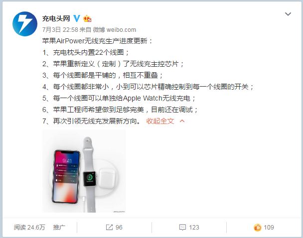Toggle the thumbs-up like icon

click(257, 228)
